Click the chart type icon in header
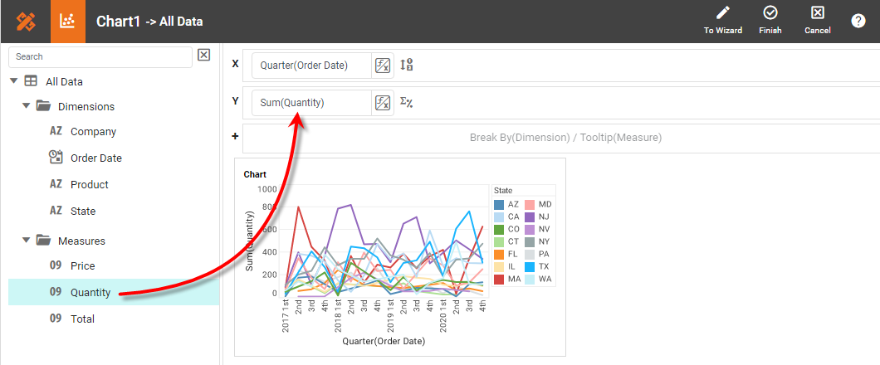The height and width of the screenshot is (365, 880). [x=68, y=22]
